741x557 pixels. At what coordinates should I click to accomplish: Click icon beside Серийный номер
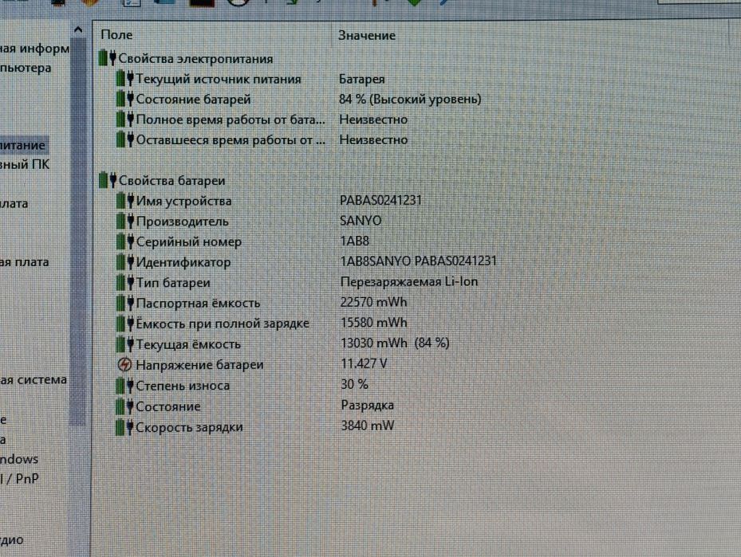125,241
